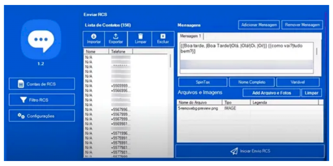The image size is (333, 166).
Task: Click the Variável button
Action: coord(298,82)
